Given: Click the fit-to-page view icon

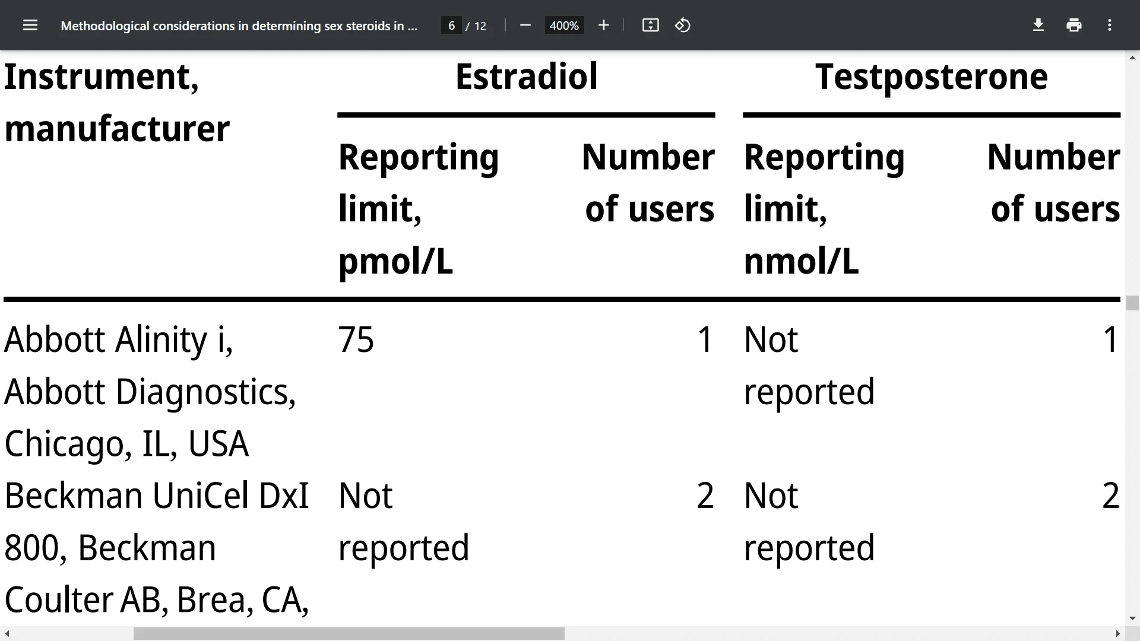Looking at the screenshot, I should pyautogui.click(x=650, y=26).
